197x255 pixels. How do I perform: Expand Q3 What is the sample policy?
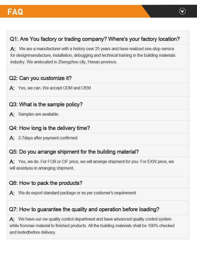click(46, 104)
